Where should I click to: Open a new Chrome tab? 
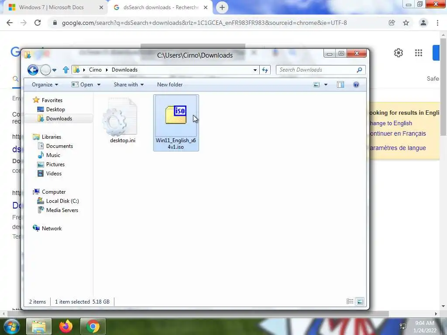[222, 7]
